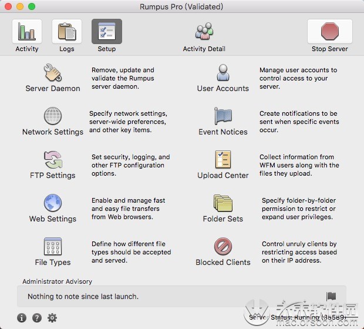Open Activity Detail people icon
364x329 pixels.
204,31
